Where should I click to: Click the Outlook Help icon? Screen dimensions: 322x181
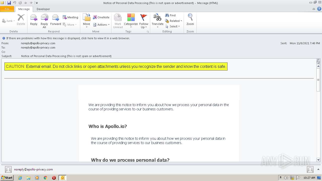coord(319,9)
